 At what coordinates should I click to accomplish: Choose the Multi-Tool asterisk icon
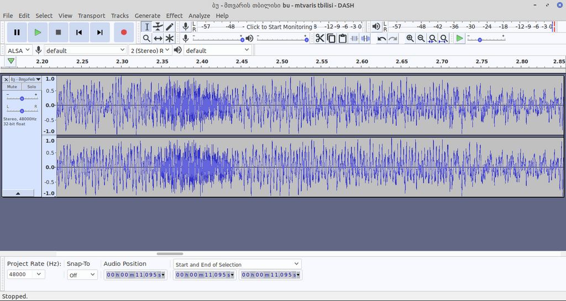170,38
